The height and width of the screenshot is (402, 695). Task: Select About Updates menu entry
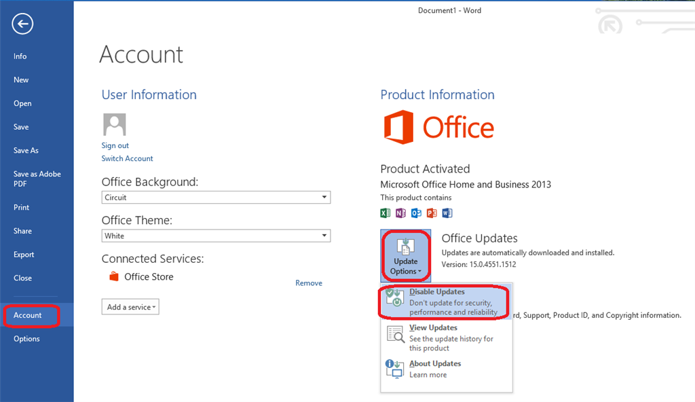tap(446, 369)
